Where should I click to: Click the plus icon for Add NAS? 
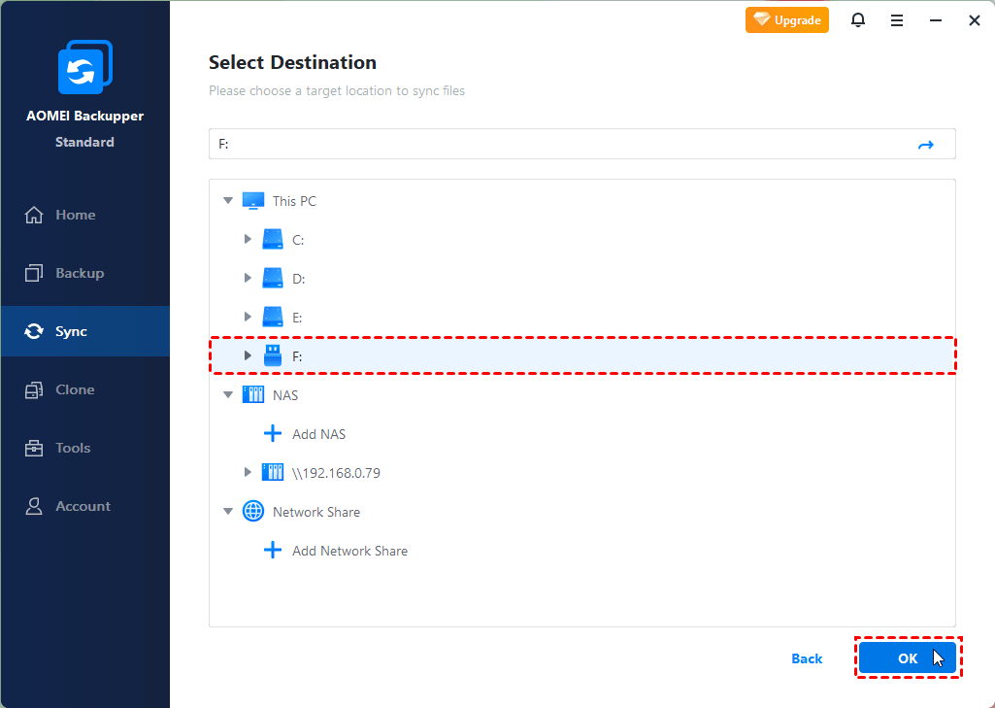click(273, 434)
